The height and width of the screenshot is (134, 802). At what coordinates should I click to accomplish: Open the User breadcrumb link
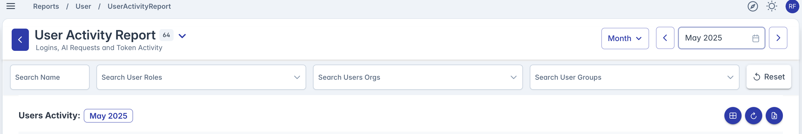(83, 6)
